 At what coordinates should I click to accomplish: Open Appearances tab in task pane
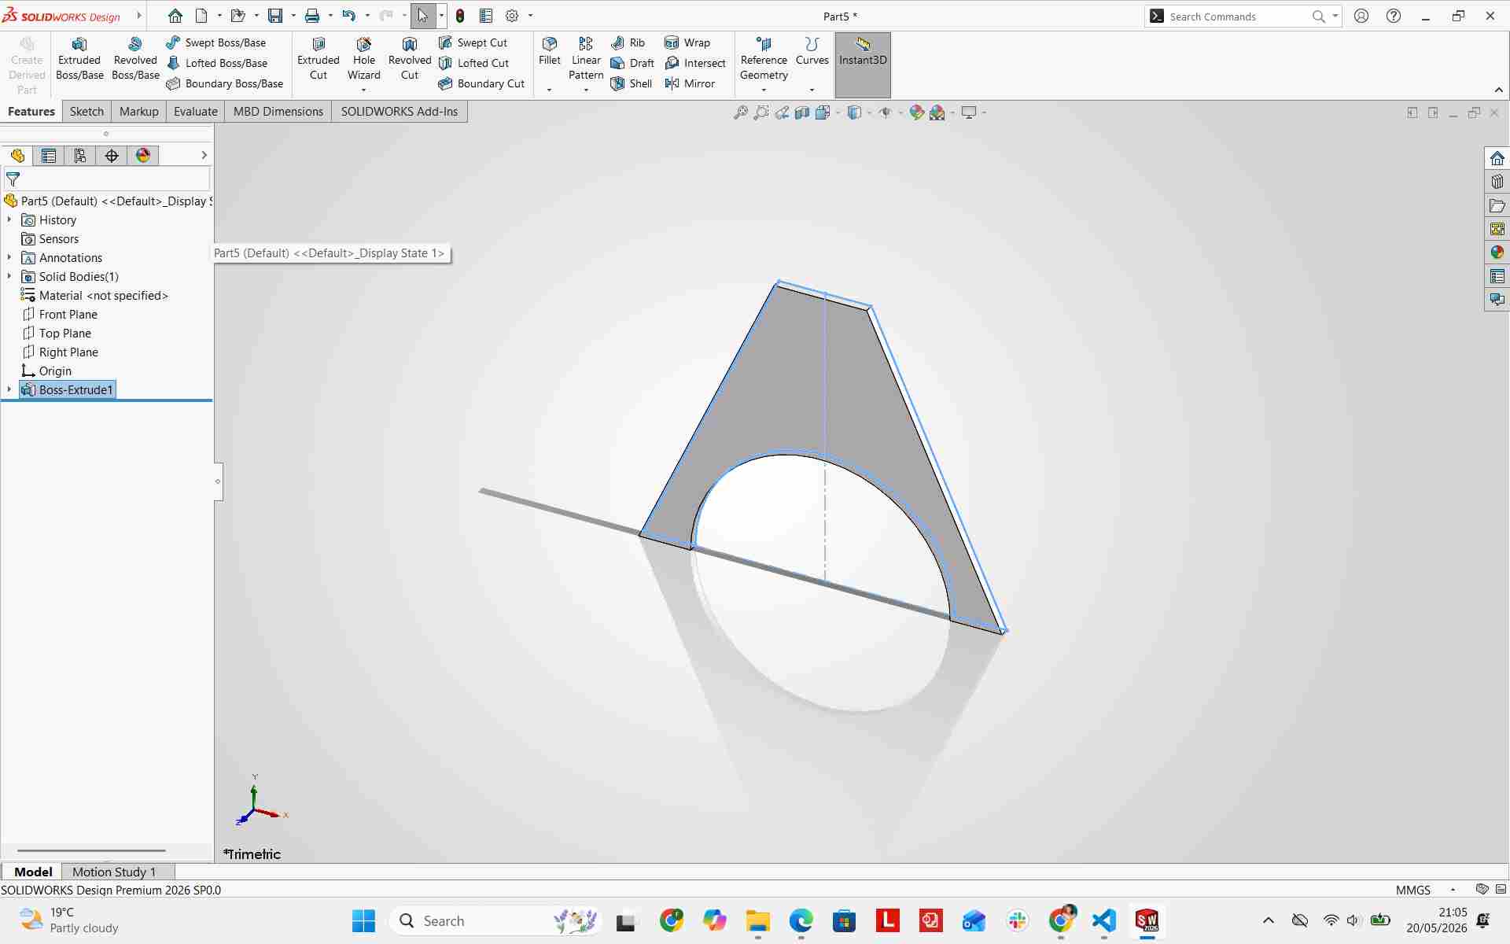point(1497,253)
